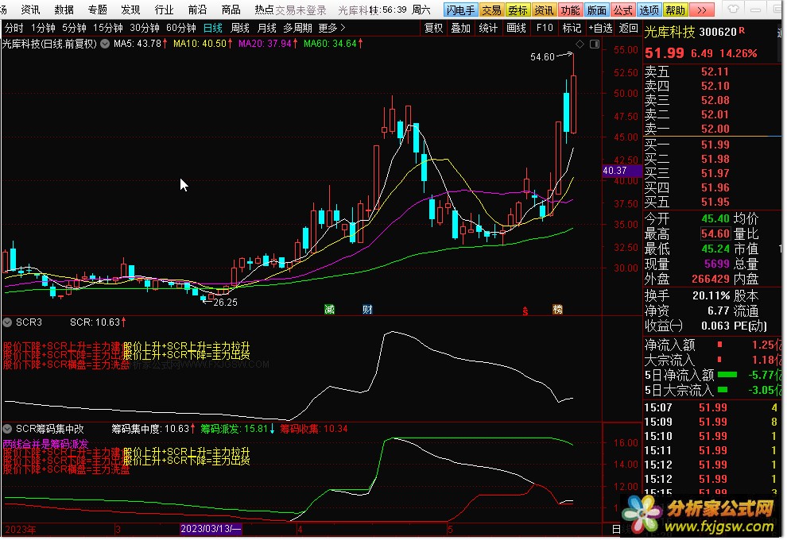Open the 公式 formula button
This screenshot has width=787, height=540.
[x=622, y=10]
